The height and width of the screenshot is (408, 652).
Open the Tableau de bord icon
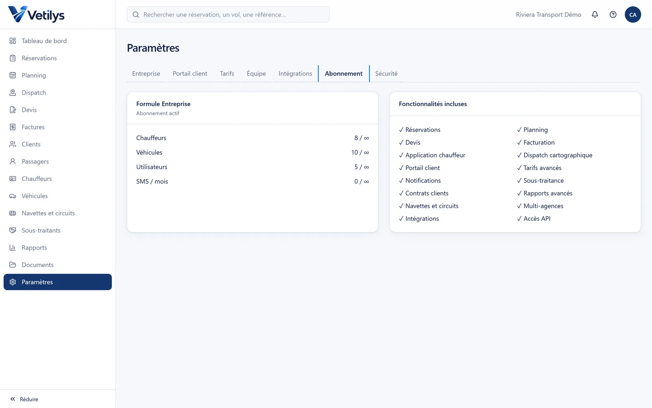point(13,41)
